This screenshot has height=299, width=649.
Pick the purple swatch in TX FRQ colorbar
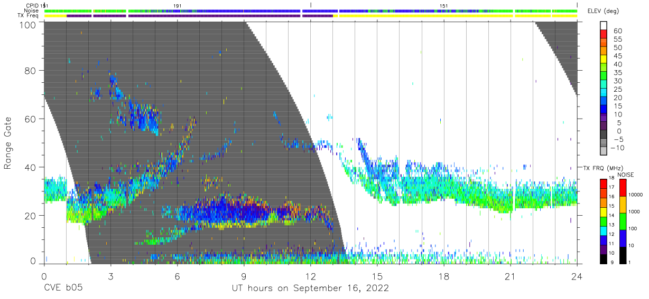(604, 249)
